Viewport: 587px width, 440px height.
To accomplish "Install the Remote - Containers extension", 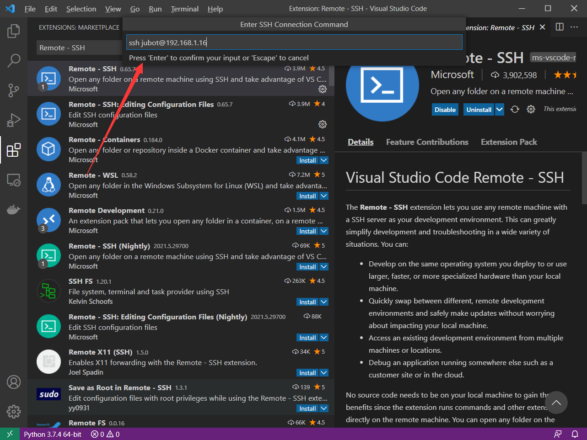I will pyautogui.click(x=307, y=160).
